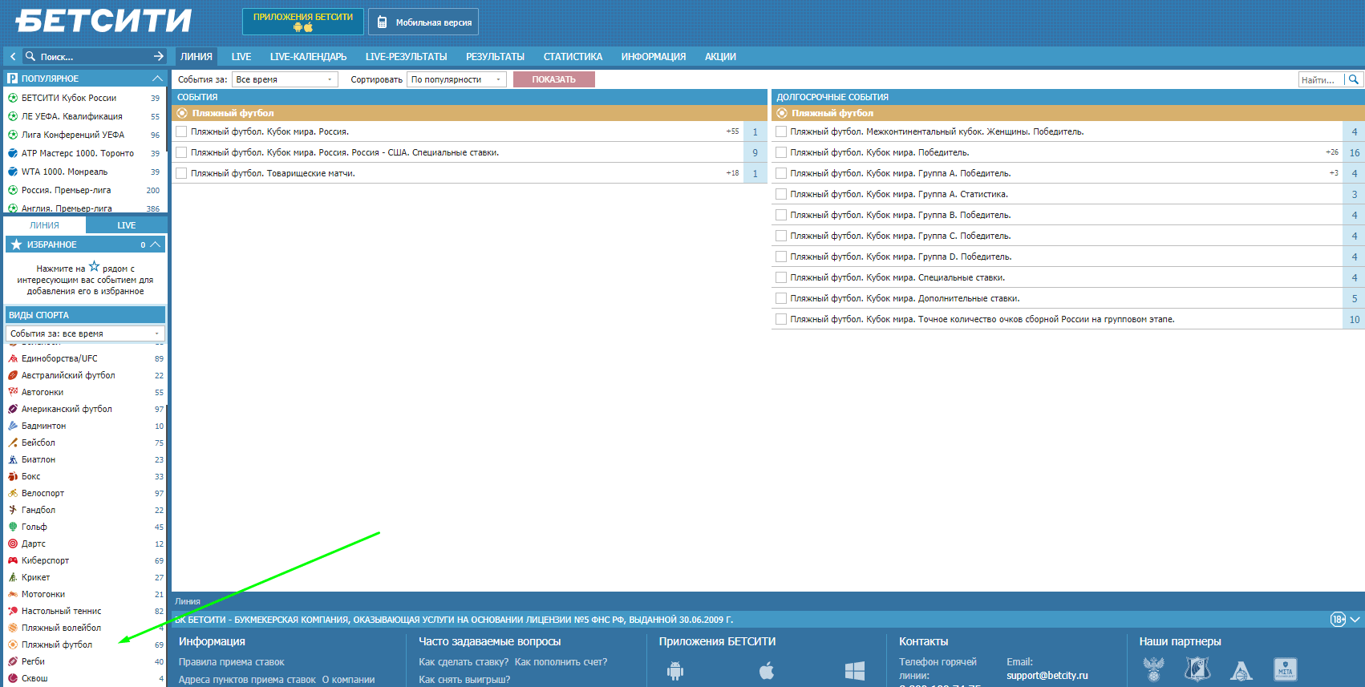Click the gamepad icon beside Киберспорт

click(x=13, y=560)
